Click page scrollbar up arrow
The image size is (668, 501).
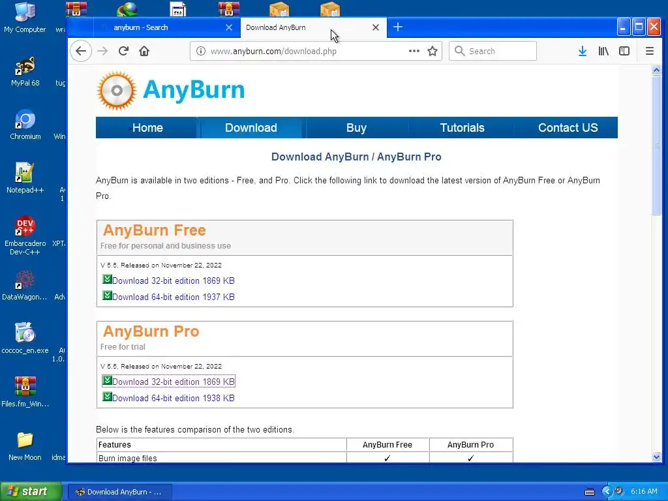656,70
